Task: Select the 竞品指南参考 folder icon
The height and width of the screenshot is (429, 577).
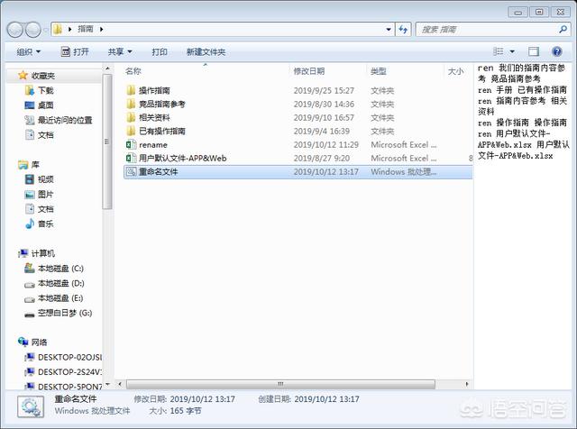Action: (131, 104)
